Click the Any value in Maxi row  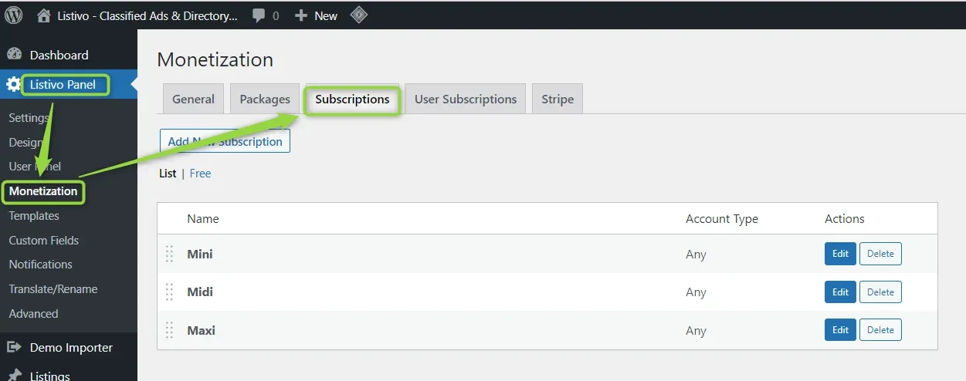tap(696, 331)
